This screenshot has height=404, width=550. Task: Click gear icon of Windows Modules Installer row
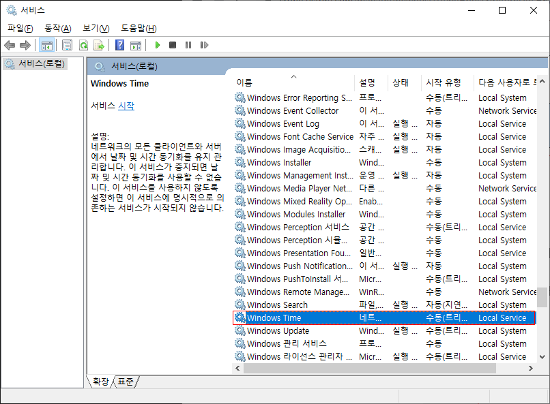tap(240, 214)
